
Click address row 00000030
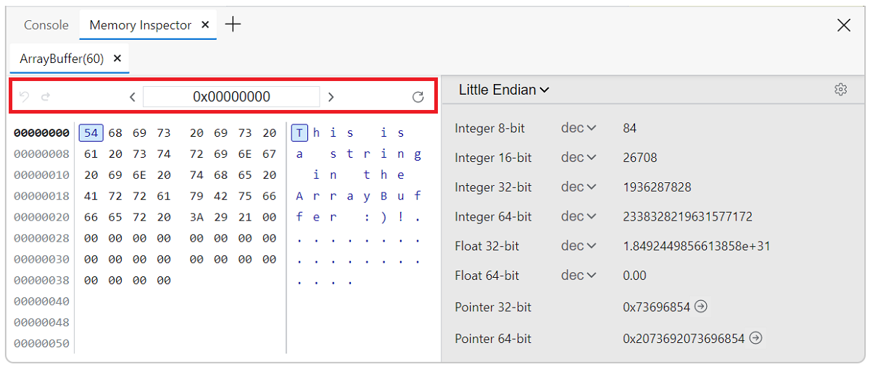(41, 259)
